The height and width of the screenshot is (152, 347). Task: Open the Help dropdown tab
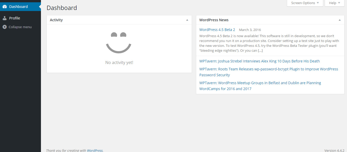(x=334, y=3)
